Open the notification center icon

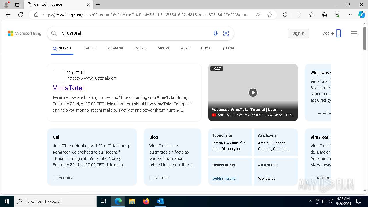tap(359, 201)
